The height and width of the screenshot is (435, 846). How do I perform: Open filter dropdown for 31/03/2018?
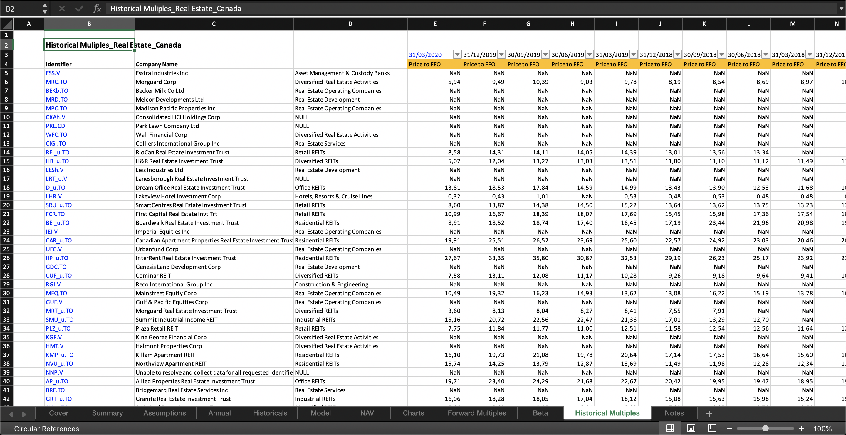pyautogui.click(x=810, y=55)
